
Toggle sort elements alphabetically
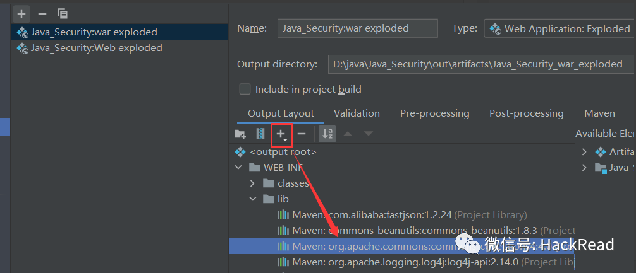327,134
